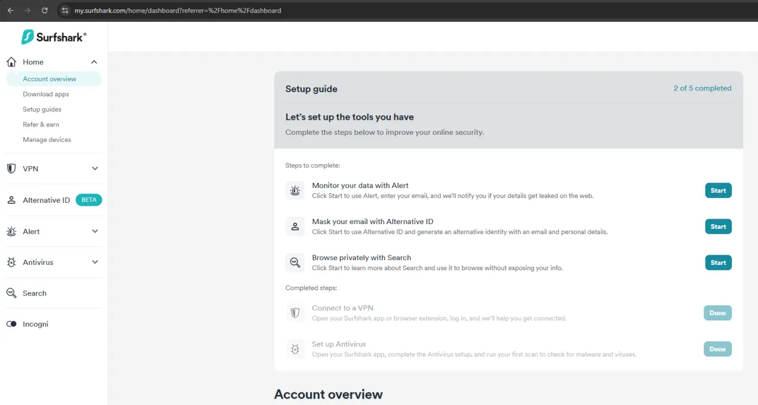
Task: Reload the page with browser refresh icon
Action: (44, 11)
